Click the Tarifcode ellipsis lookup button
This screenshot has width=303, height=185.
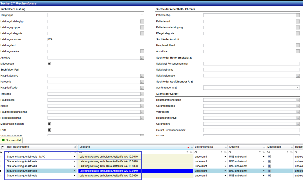[142, 94]
